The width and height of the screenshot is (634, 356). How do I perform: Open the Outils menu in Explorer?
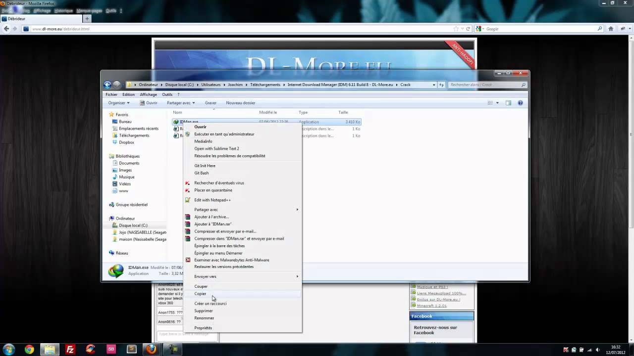click(167, 94)
